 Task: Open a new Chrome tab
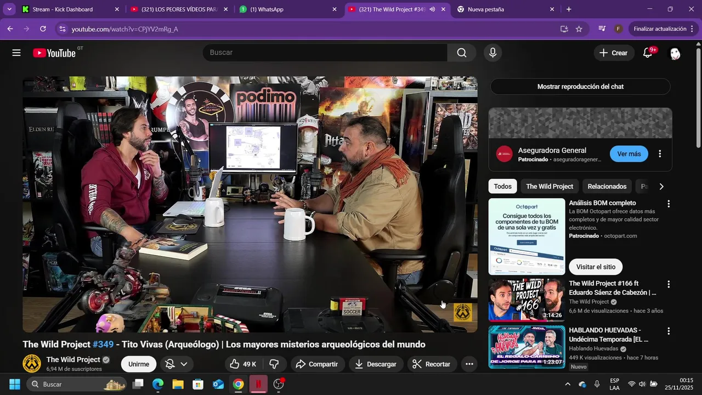(569, 9)
